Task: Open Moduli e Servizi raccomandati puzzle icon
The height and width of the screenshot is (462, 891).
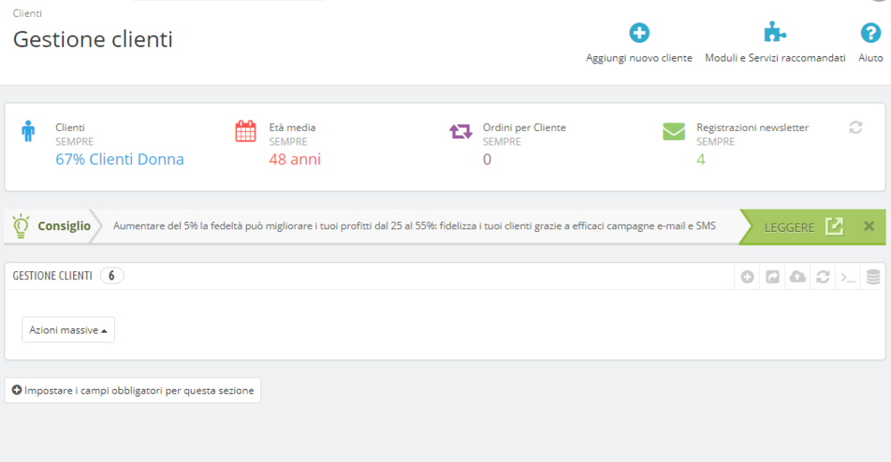Action: (775, 32)
